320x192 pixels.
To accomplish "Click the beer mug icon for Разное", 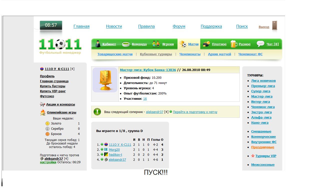I will click(x=234, y=44).
